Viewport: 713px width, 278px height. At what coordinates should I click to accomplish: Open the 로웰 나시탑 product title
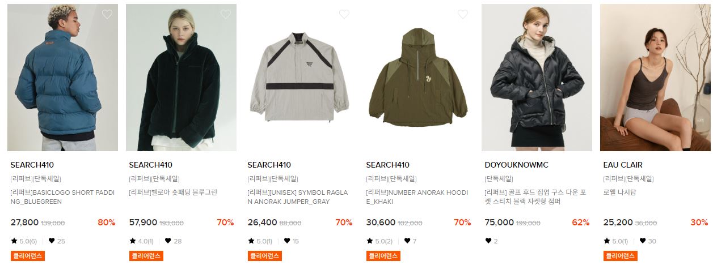click(x=619, y=193)
